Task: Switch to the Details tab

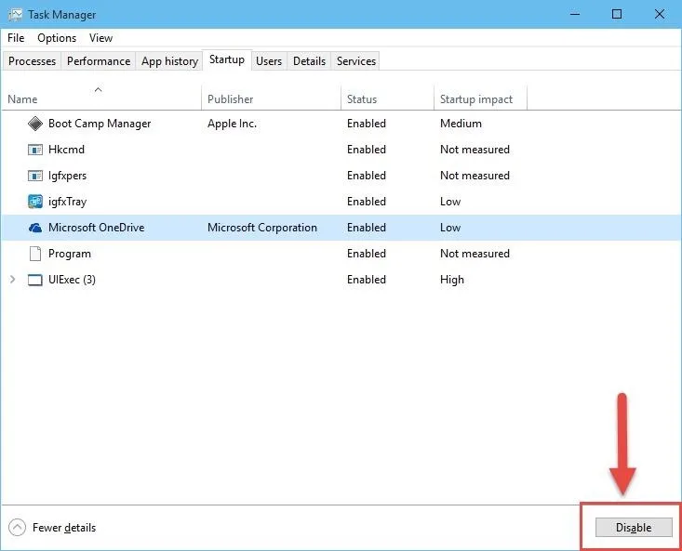Action: [x=309, y=61]
